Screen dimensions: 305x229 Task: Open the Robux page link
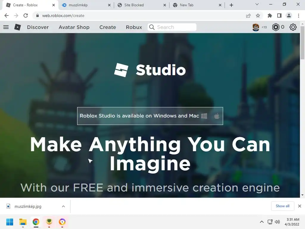pos(134,27)
